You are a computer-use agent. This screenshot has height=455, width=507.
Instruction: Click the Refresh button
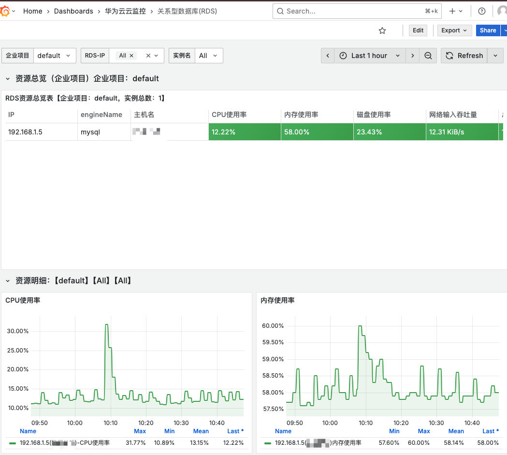pyautogui.click(x=464, y=56)
